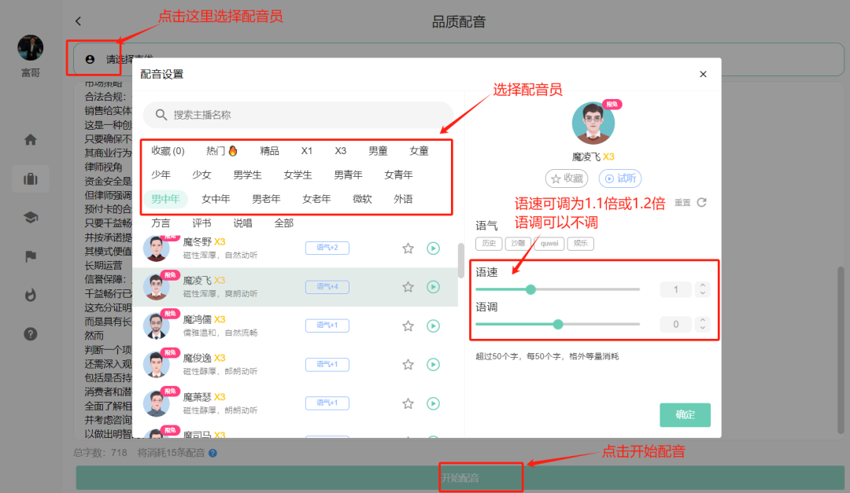Screen dimensions: 850x493
Task: Select the X3 category
Action: pyautogui.click(x=341, y=151)
